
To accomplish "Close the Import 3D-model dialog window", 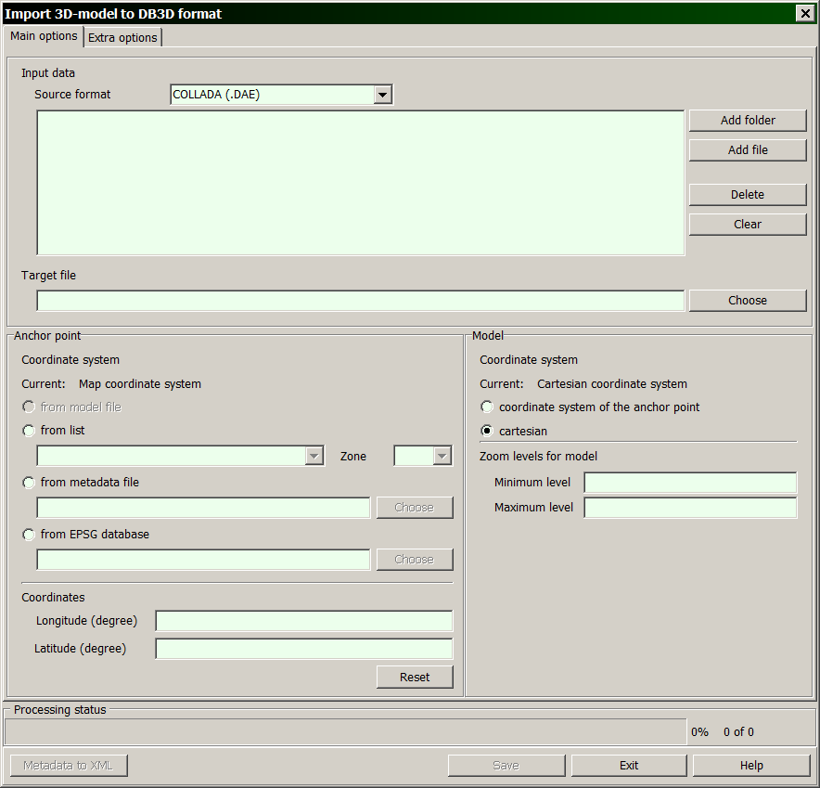I will pos(804,13).
